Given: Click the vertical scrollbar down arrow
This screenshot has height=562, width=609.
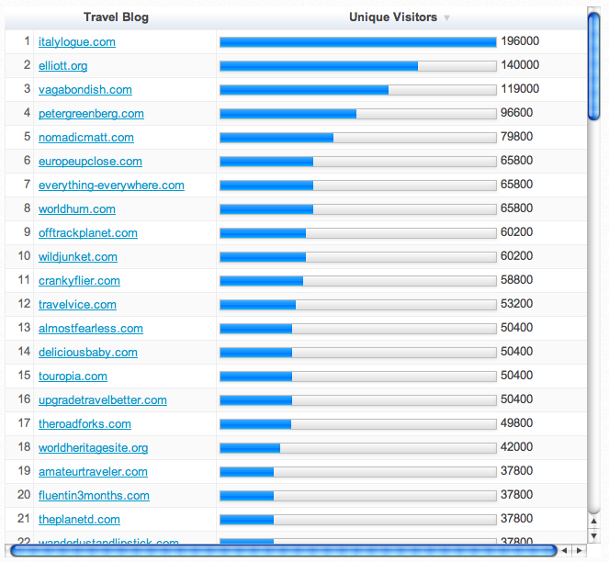Looking at the screenshot, I should click(594, 536).
